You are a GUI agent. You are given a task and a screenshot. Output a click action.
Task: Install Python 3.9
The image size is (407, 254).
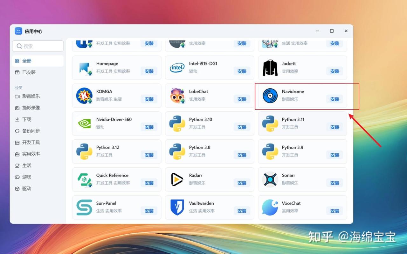pyautogui.click(x=335, y=155)
